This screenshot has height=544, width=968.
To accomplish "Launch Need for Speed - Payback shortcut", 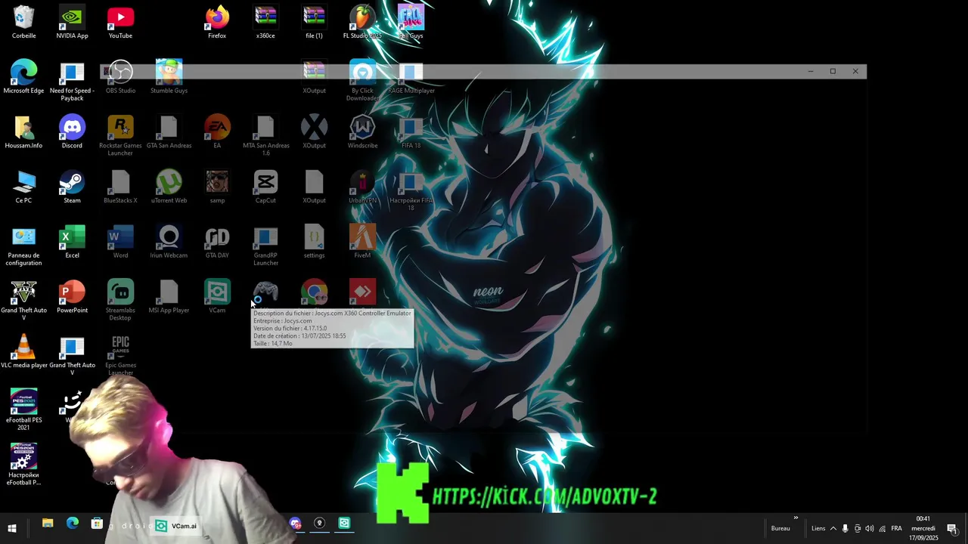I will [x=72, y=81].
